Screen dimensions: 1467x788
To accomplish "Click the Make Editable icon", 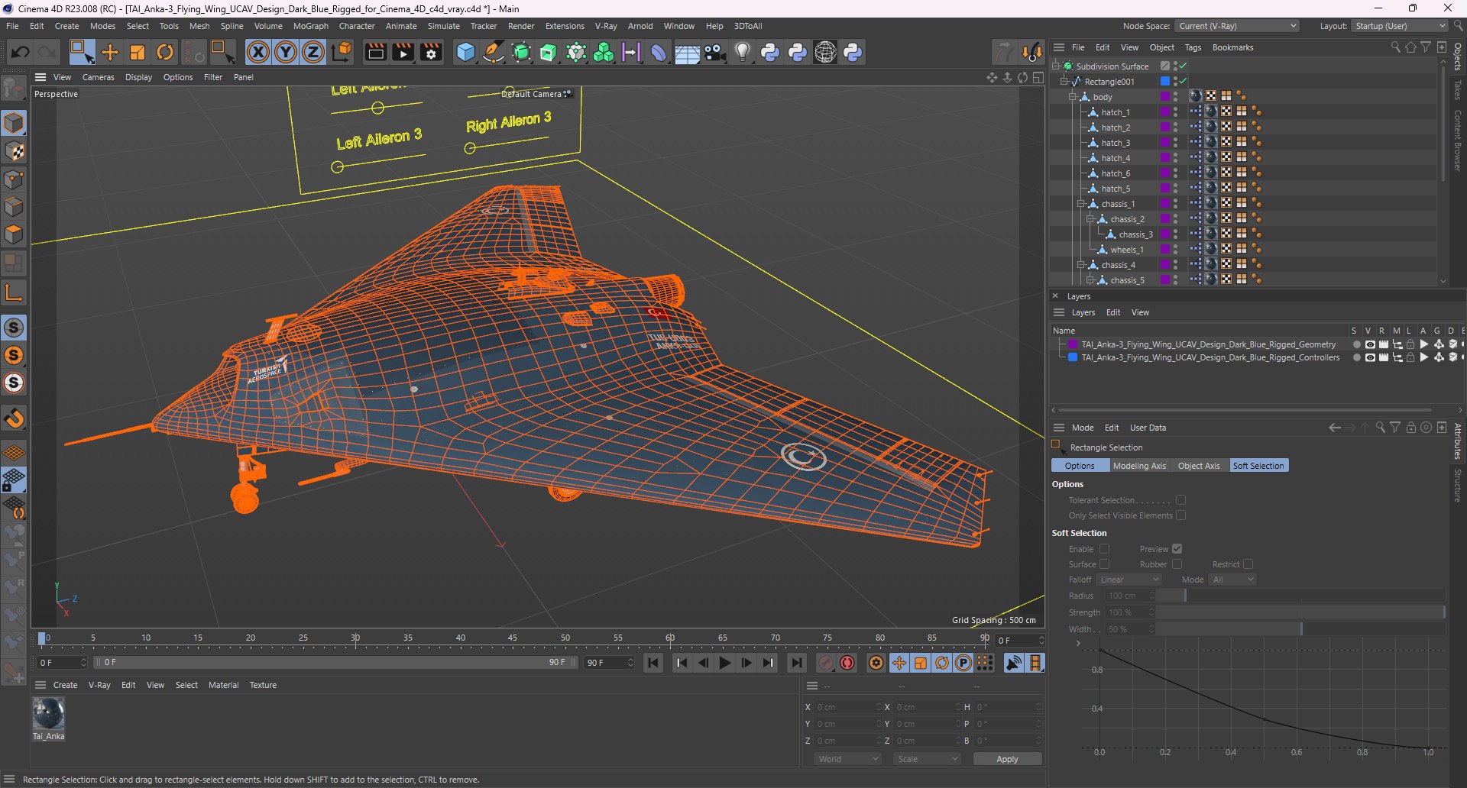I will (14, 89).
